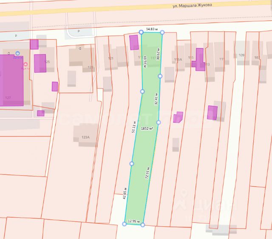The height and width of the screenshot is (239, 272).
Task: Select the vertex between 30.62 м and 32.41 м
Action: pyautogui.click(x=160, y=76)
